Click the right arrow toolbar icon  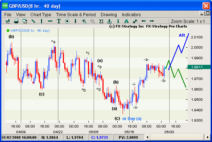(x=152, y=21)
